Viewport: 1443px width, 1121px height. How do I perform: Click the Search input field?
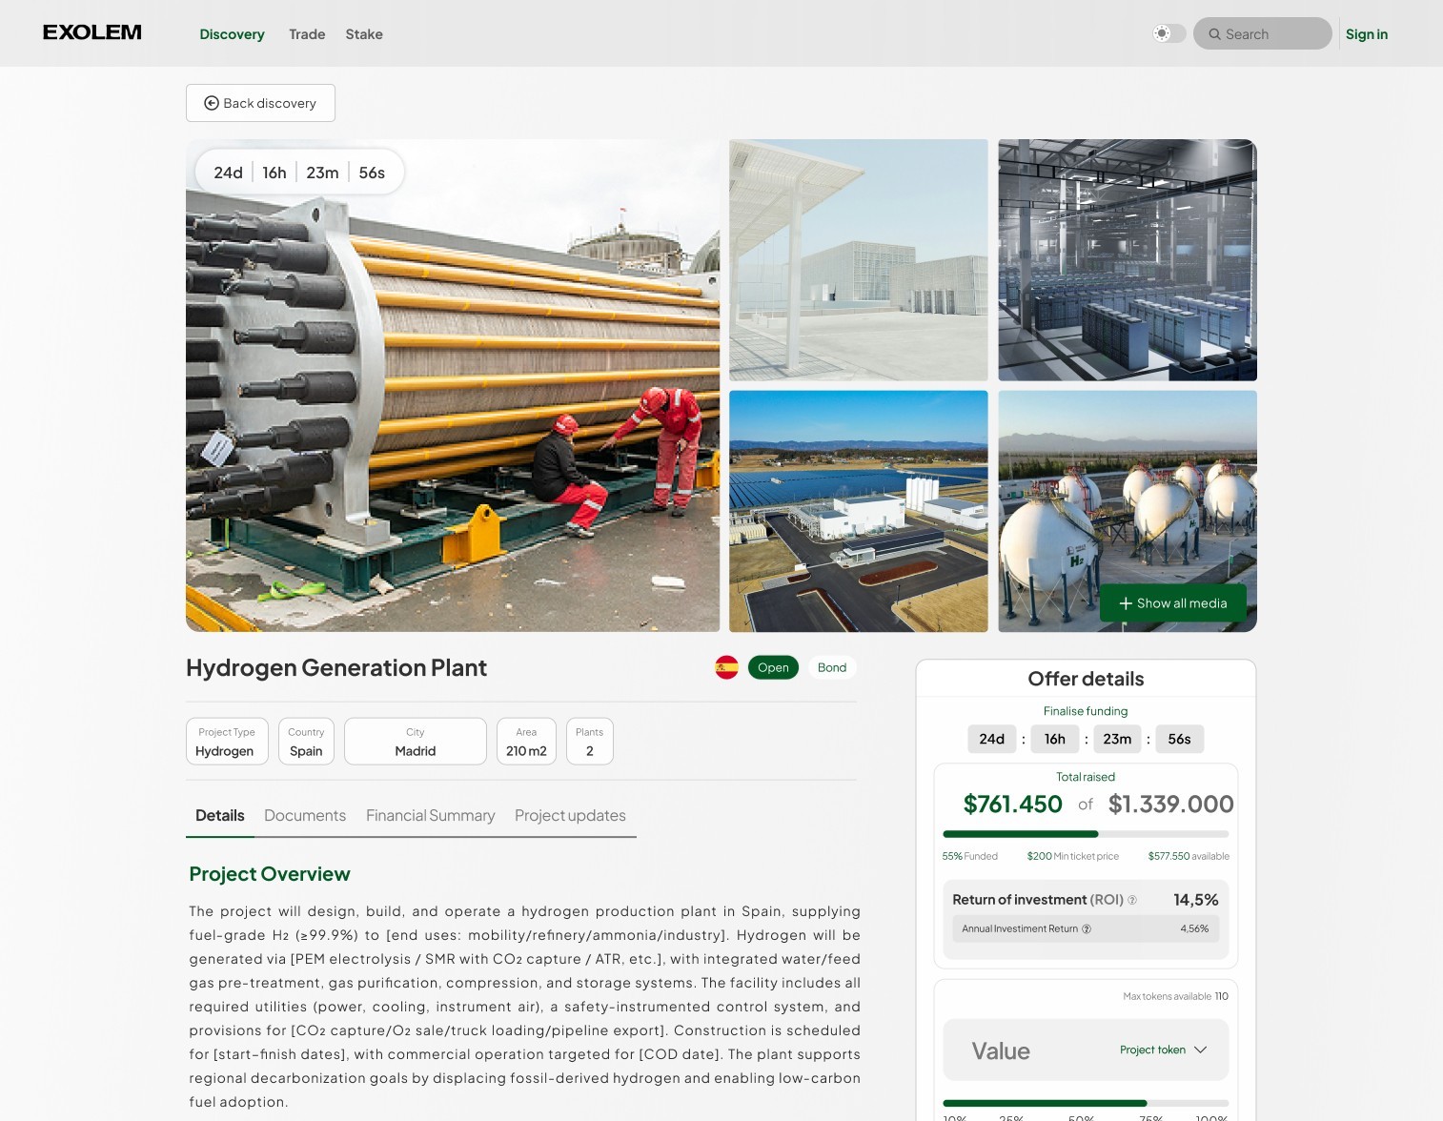click(x=1262, y=33)
